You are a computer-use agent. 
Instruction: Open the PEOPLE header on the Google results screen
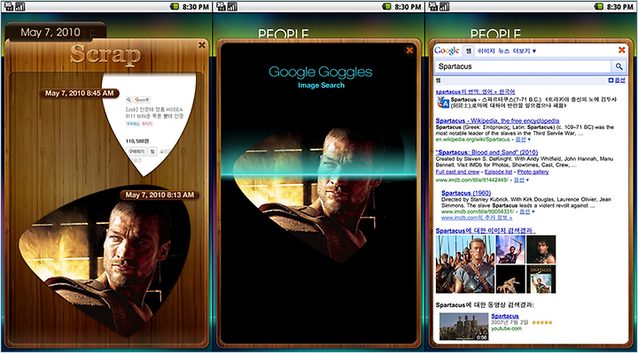click(x=495, y=34)
